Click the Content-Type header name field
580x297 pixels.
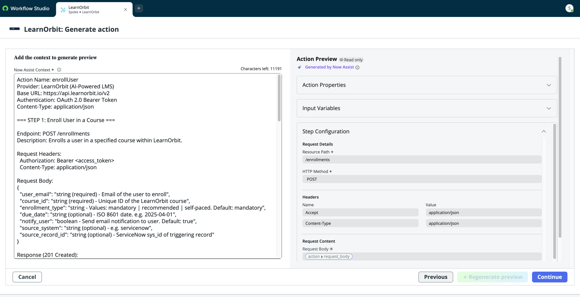[x=360, y=223]
